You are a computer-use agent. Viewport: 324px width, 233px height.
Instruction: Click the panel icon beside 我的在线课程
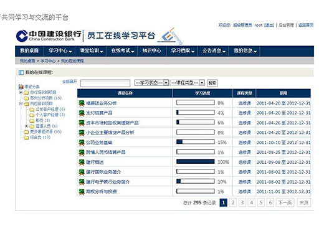point(21,72)
